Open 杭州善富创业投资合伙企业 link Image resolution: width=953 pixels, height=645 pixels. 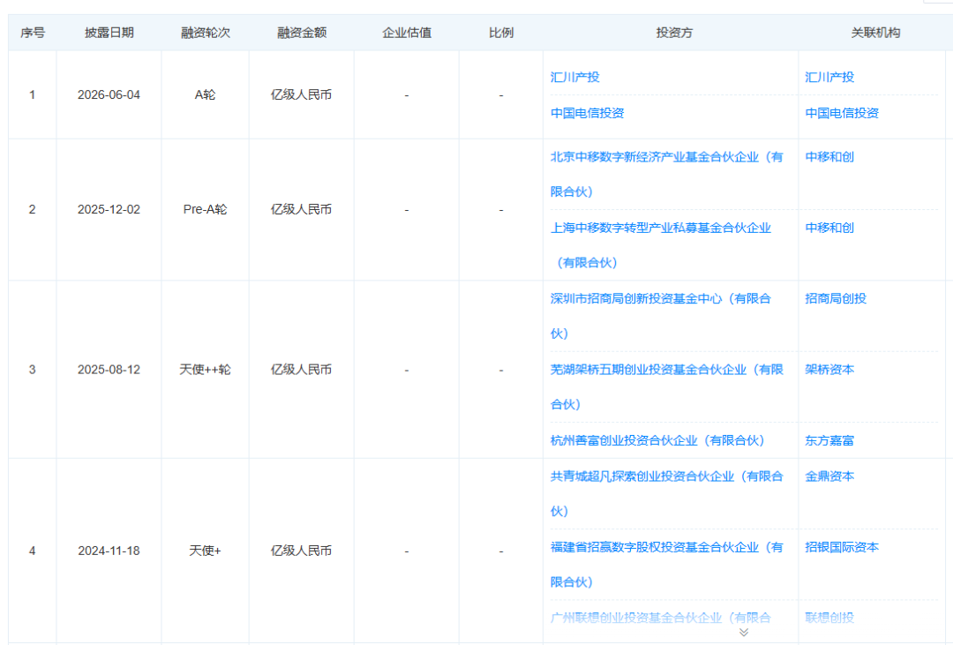point(657,440)
